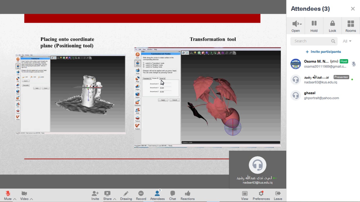
Task: Open the breakout Rooms panel
Action: (350, 26)
